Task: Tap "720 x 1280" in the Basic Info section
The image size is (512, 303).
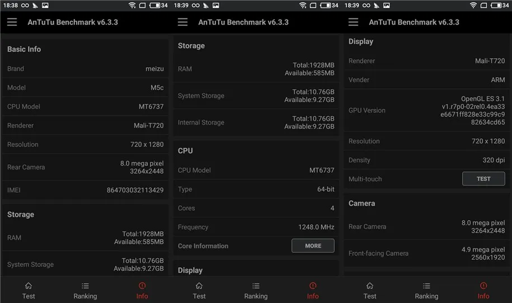Action: click(x=147, y=144)
